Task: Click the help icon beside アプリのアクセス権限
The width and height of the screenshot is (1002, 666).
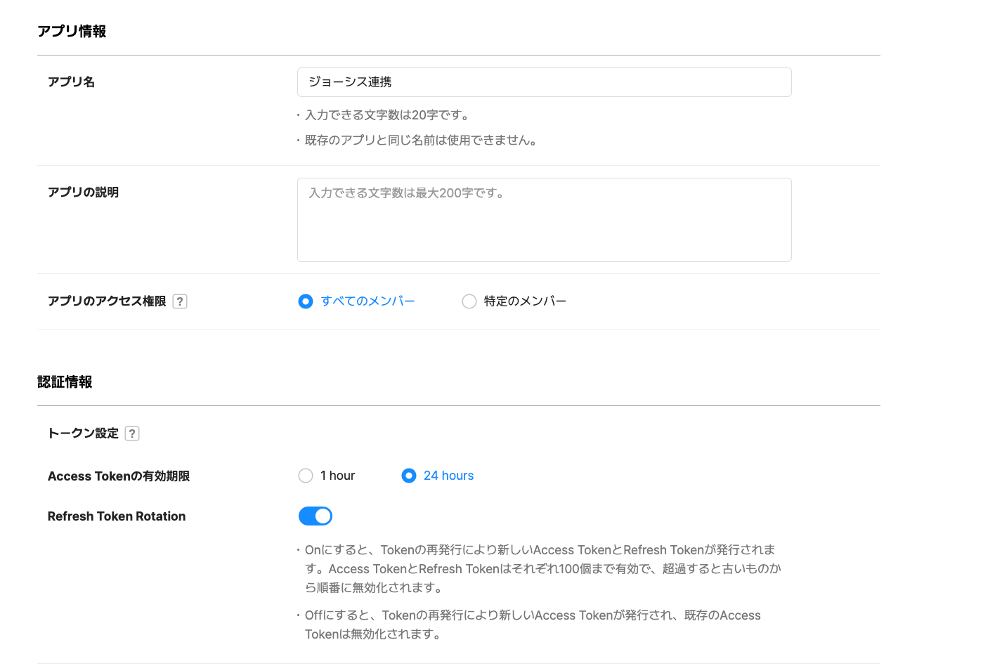Action: point(180,301)
